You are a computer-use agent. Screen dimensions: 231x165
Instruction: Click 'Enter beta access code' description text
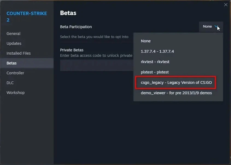pyautogui.click(x=96, y=55)
